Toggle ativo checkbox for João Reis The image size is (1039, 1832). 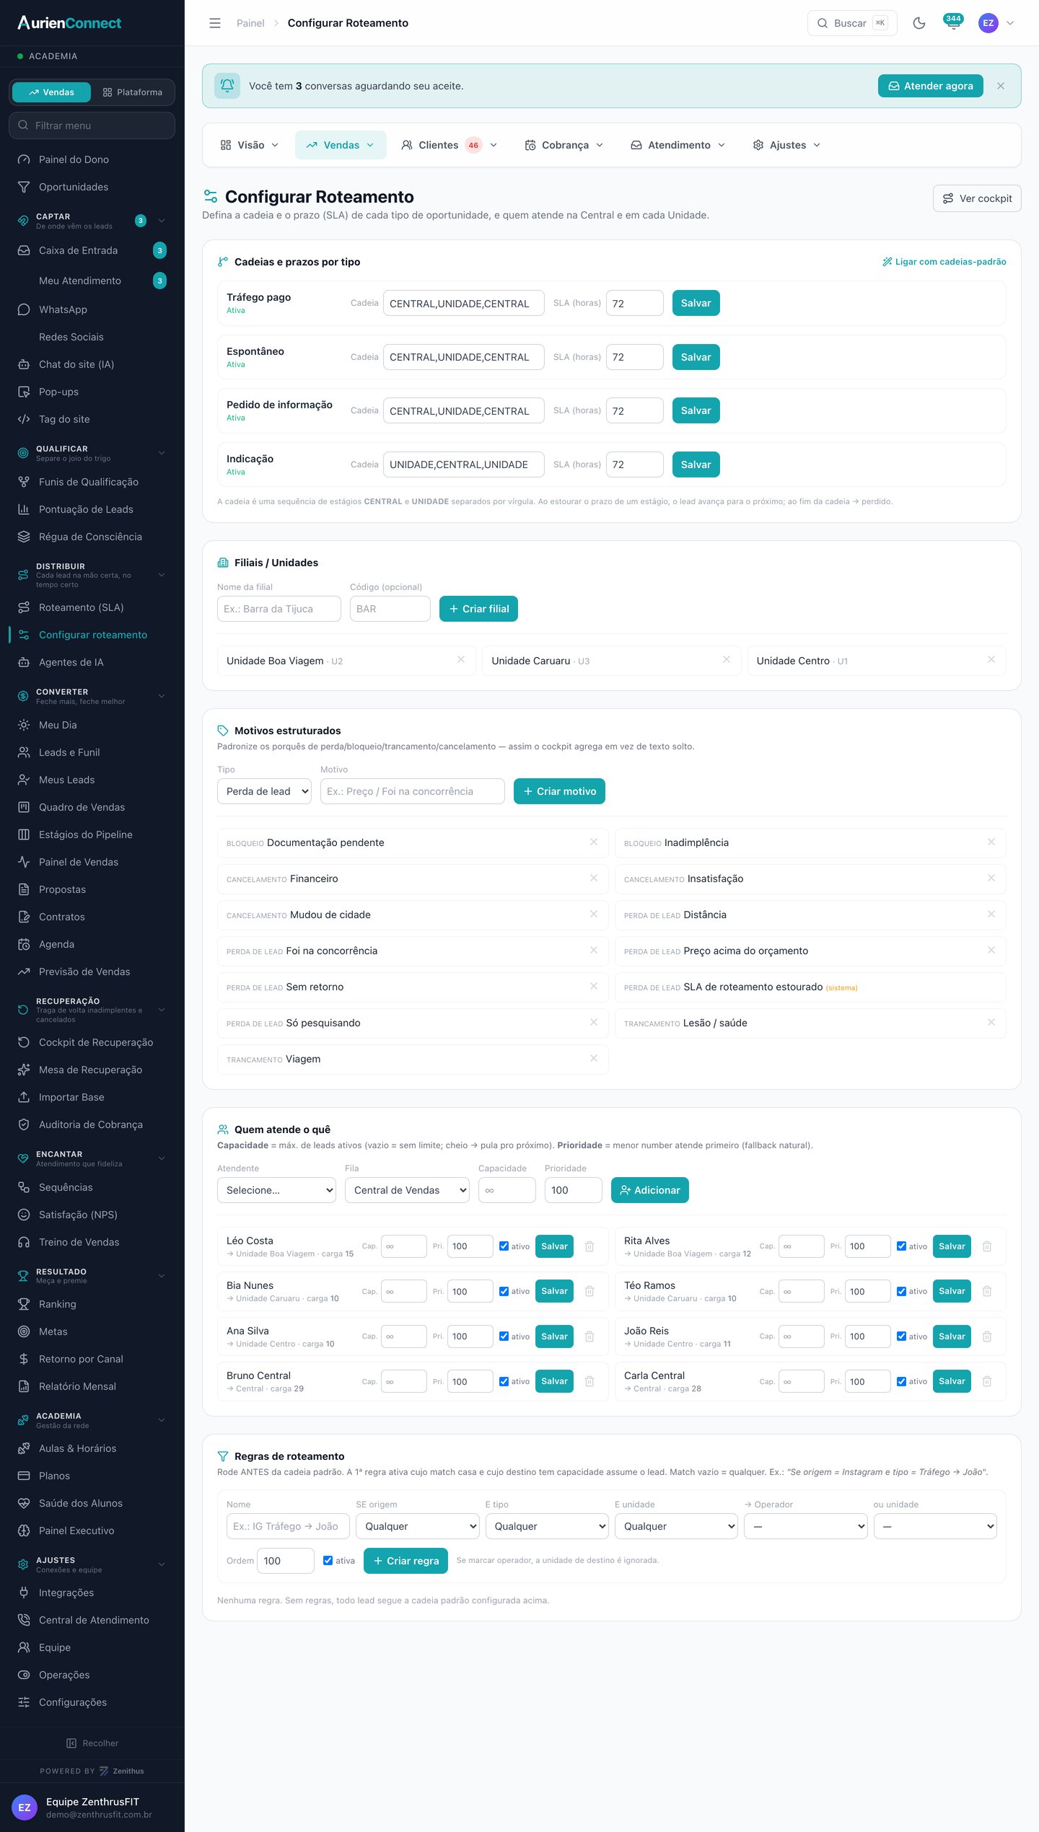click(x=901, y=1336)
